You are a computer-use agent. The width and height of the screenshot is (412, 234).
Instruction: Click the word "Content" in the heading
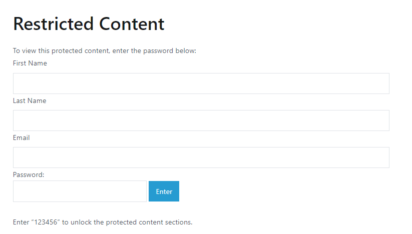click(x=132, y=24)
